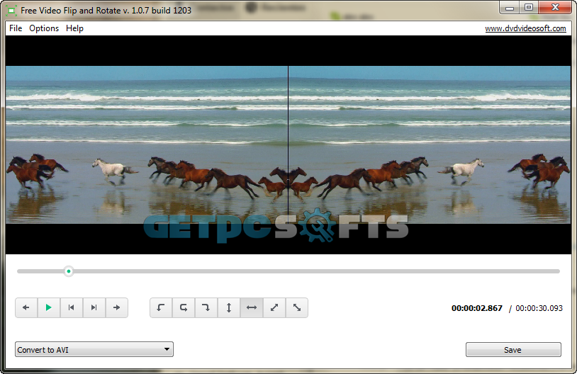577x374 pixels.
Task: Open the Help menu
Action: click(74, 28)
